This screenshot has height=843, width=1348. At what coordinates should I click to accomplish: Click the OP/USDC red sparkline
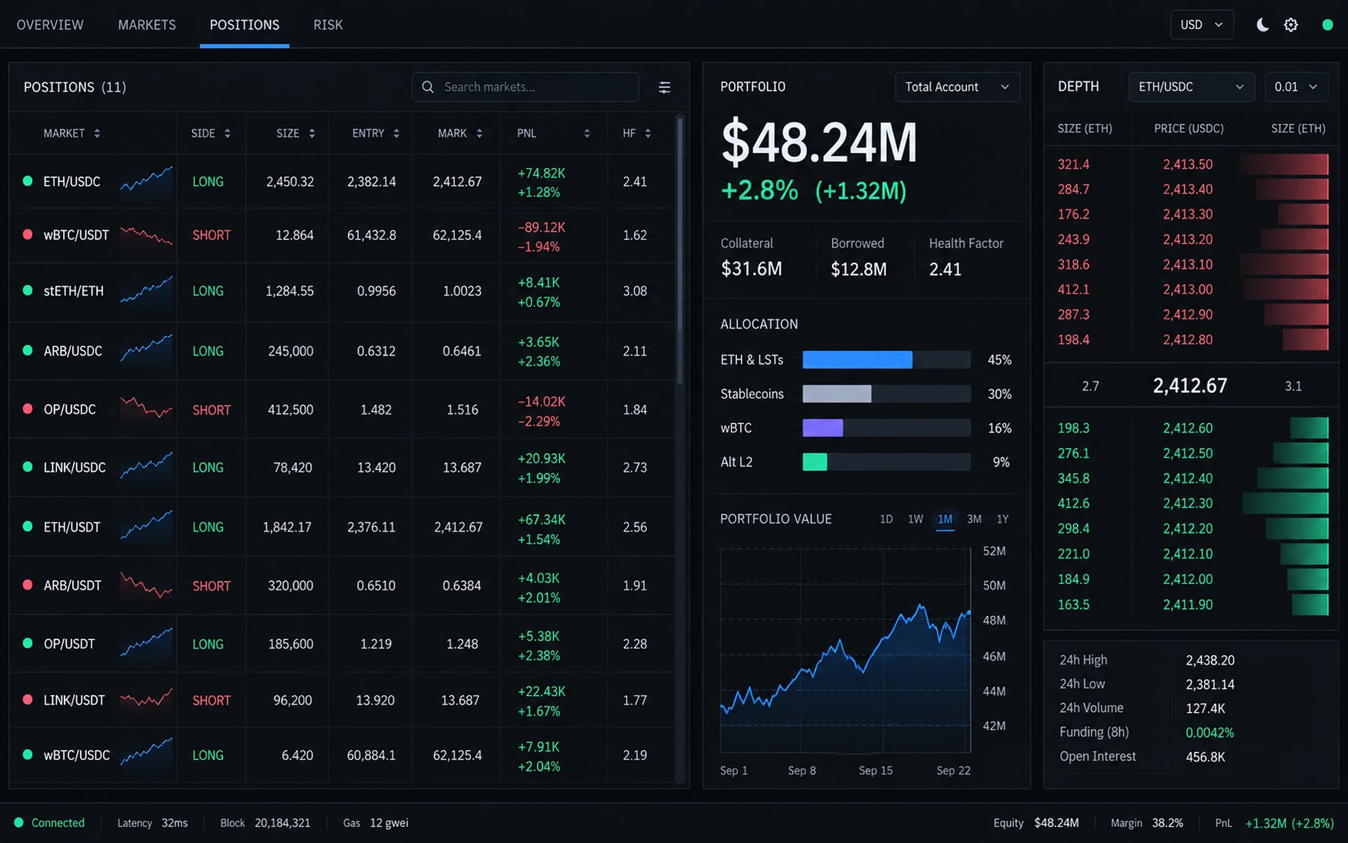[x=146, y=408]
